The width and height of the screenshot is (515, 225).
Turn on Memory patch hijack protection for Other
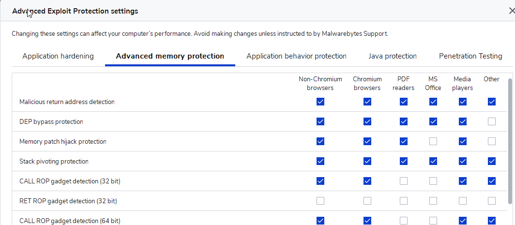492,141
